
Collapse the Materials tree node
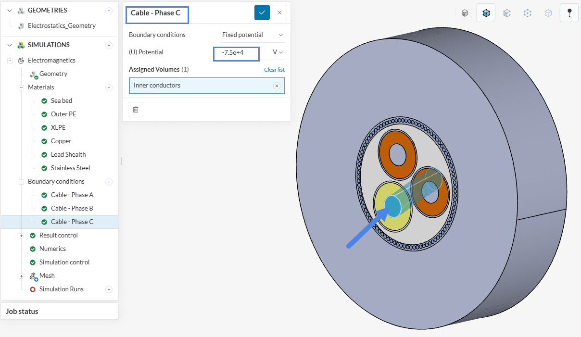pos(21,87)
